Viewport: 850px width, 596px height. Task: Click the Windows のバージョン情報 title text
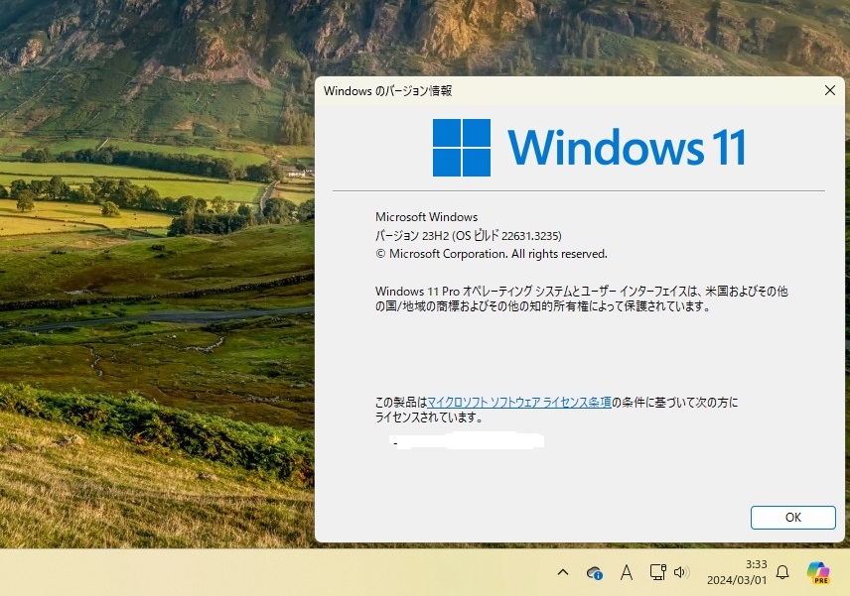pyautogui.click(x=387, y=91)
